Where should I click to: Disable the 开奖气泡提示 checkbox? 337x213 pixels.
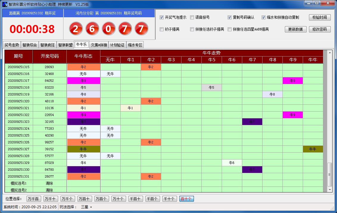click(162, 18)
